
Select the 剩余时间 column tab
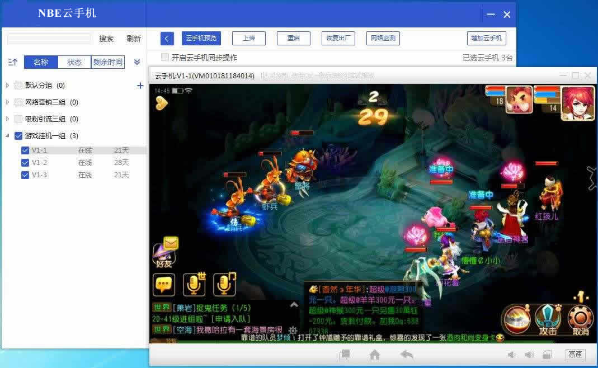tap(108, 62)
